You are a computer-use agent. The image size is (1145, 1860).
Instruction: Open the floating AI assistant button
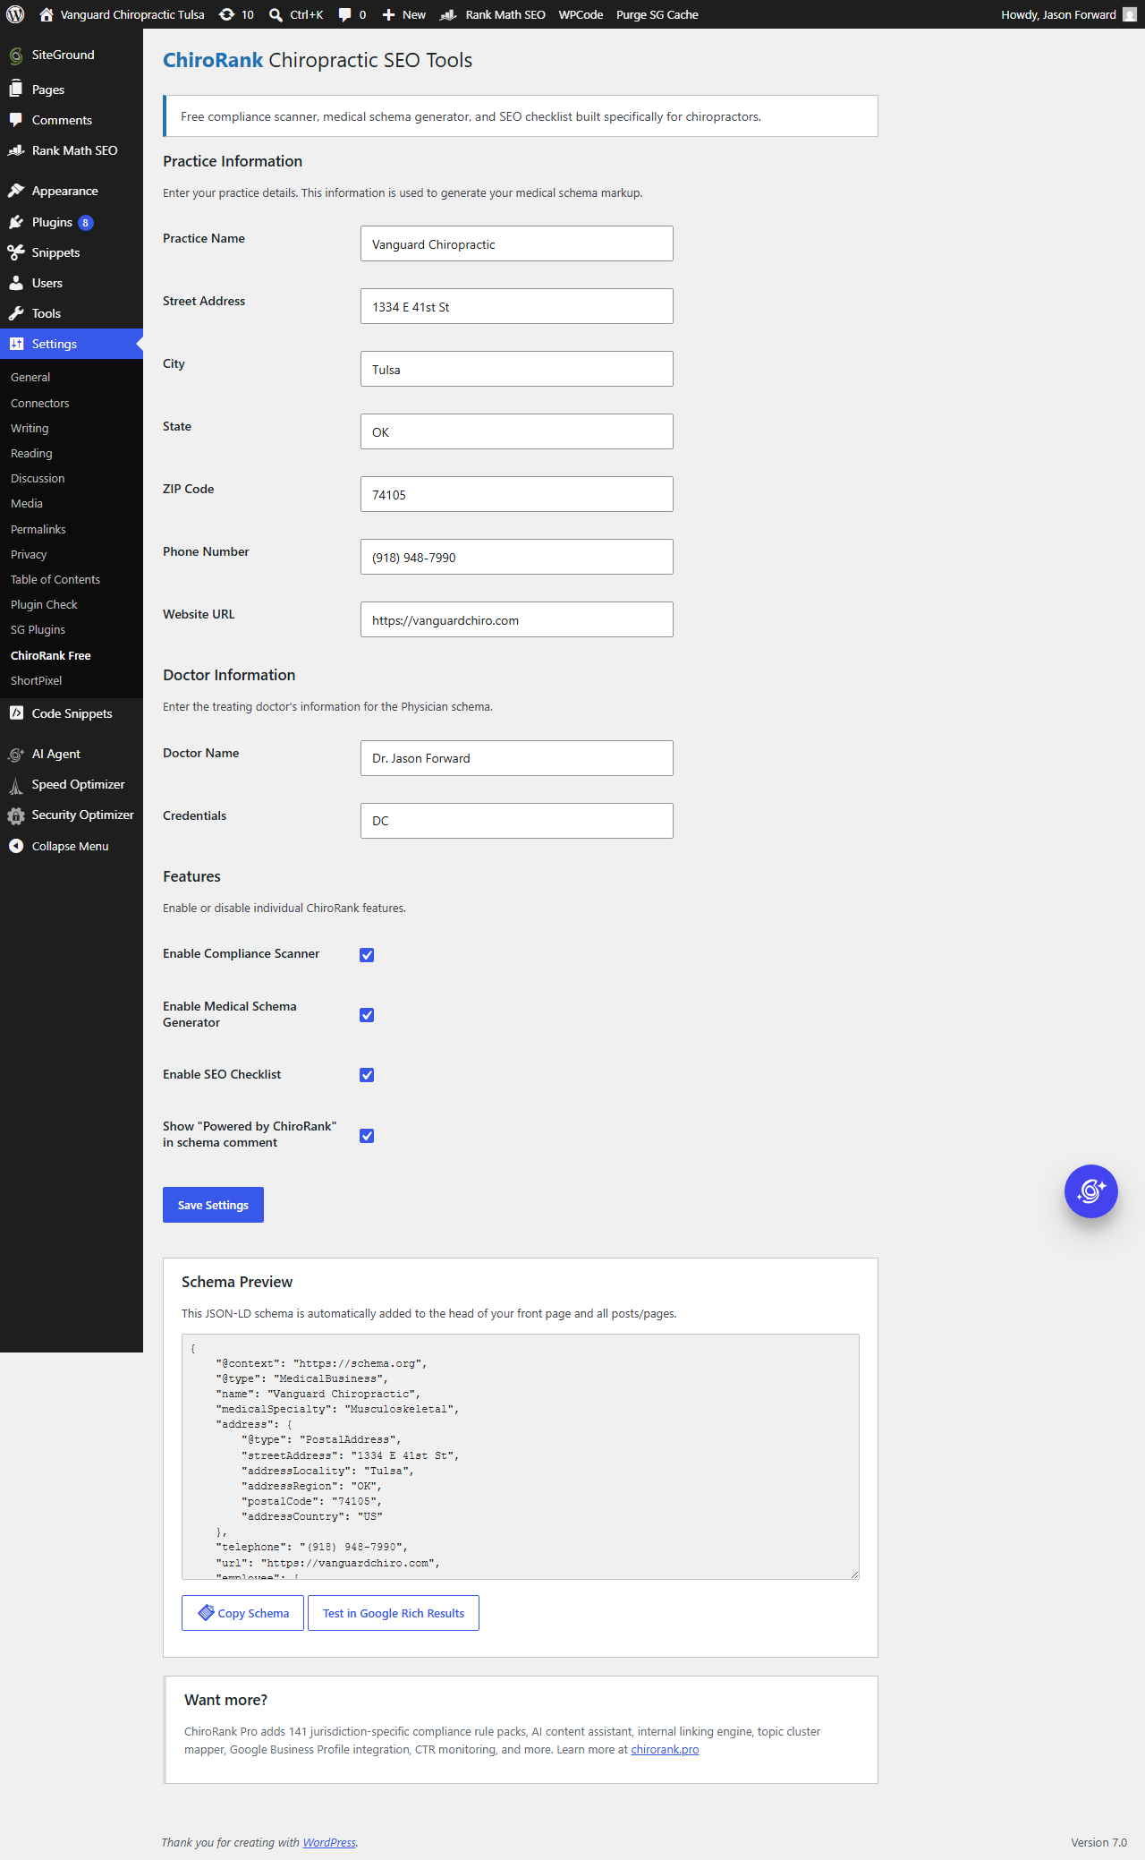tap(1091, 1191)
